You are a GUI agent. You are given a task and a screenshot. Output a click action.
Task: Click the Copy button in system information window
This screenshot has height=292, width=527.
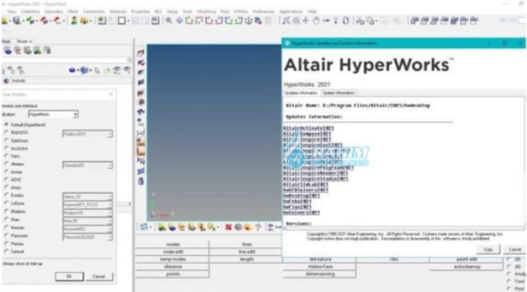click(488, 249)
